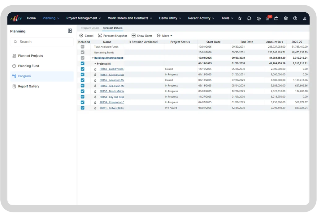Uncheck the PR158 City Hall checkbox
Image resolution: width=317 pixels, height=218 pixels.
[82, 97]
